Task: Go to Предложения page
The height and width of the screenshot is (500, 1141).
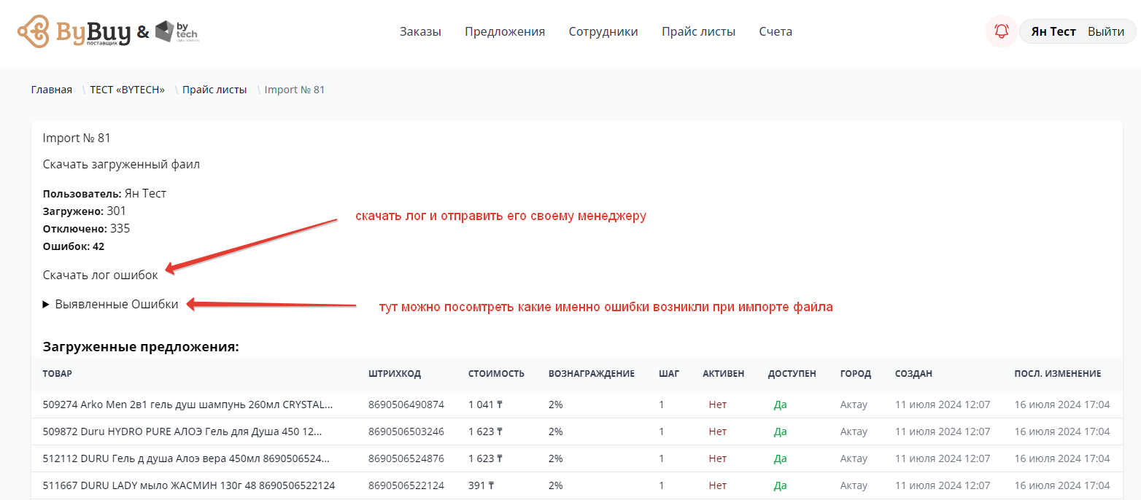Action: click(505, 31)
